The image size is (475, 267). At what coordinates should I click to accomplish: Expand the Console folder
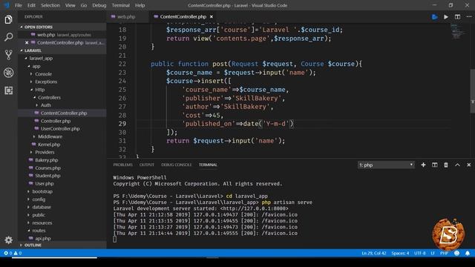pyautogui.click(x=43, y=74)
